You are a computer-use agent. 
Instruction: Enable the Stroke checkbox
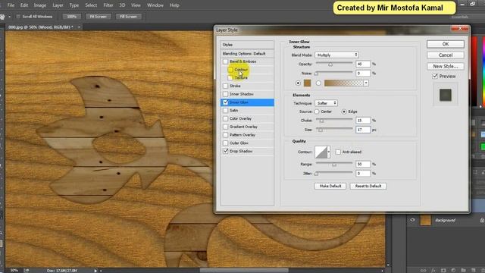point(226,86)
